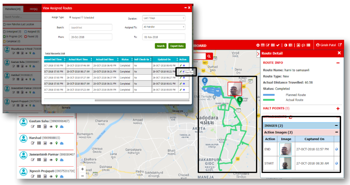Click Actual Route green legend swatch
This screenshot has width=350, height=185.
269,100
